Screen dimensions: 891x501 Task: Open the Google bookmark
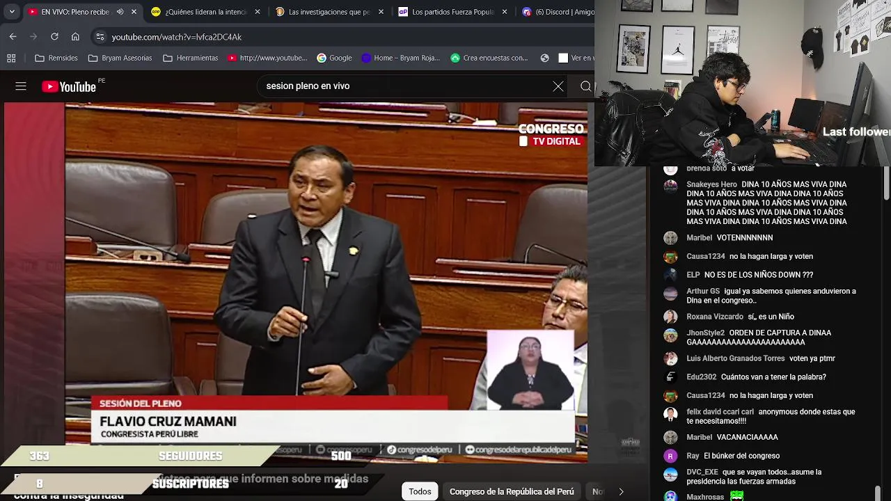334,58
